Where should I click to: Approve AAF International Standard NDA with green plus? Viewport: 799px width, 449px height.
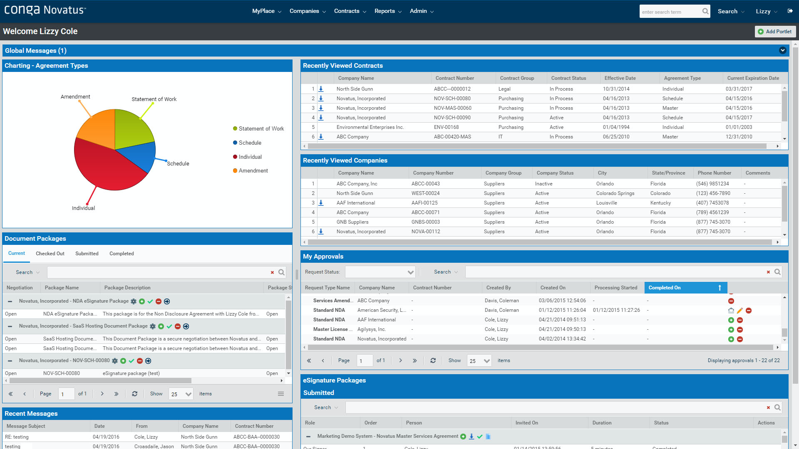tap(731, 320)
